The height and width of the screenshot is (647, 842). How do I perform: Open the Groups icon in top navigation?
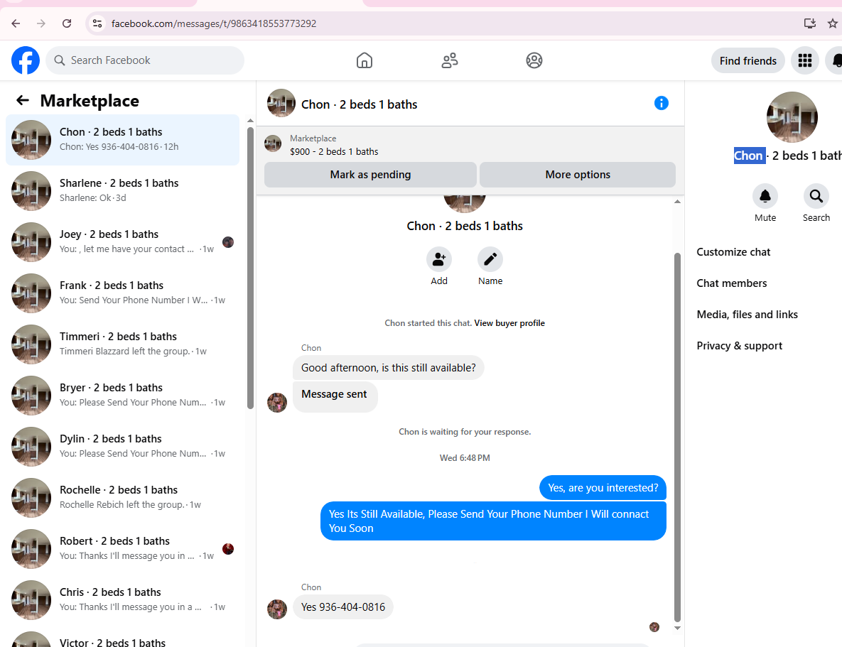click(534, 60)
